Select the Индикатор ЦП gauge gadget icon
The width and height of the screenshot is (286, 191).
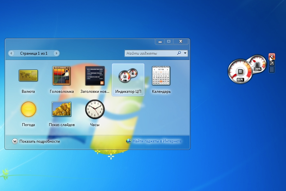[128, 76]
